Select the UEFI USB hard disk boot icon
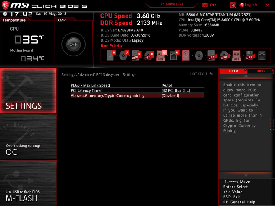The height and width of the screenshot is (206, 275). click(x=136, y=56)
